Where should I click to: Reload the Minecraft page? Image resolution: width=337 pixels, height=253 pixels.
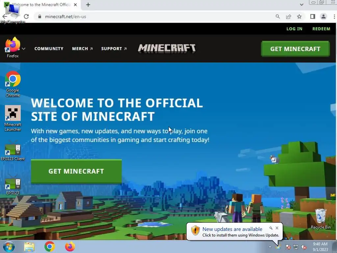tap(26, 16)
